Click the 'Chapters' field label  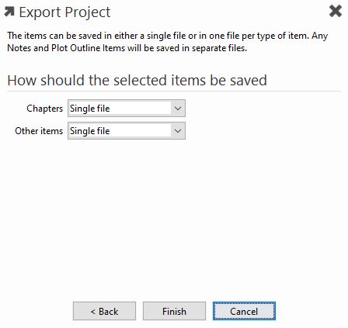pyautogui.click(x=44, y=109)
